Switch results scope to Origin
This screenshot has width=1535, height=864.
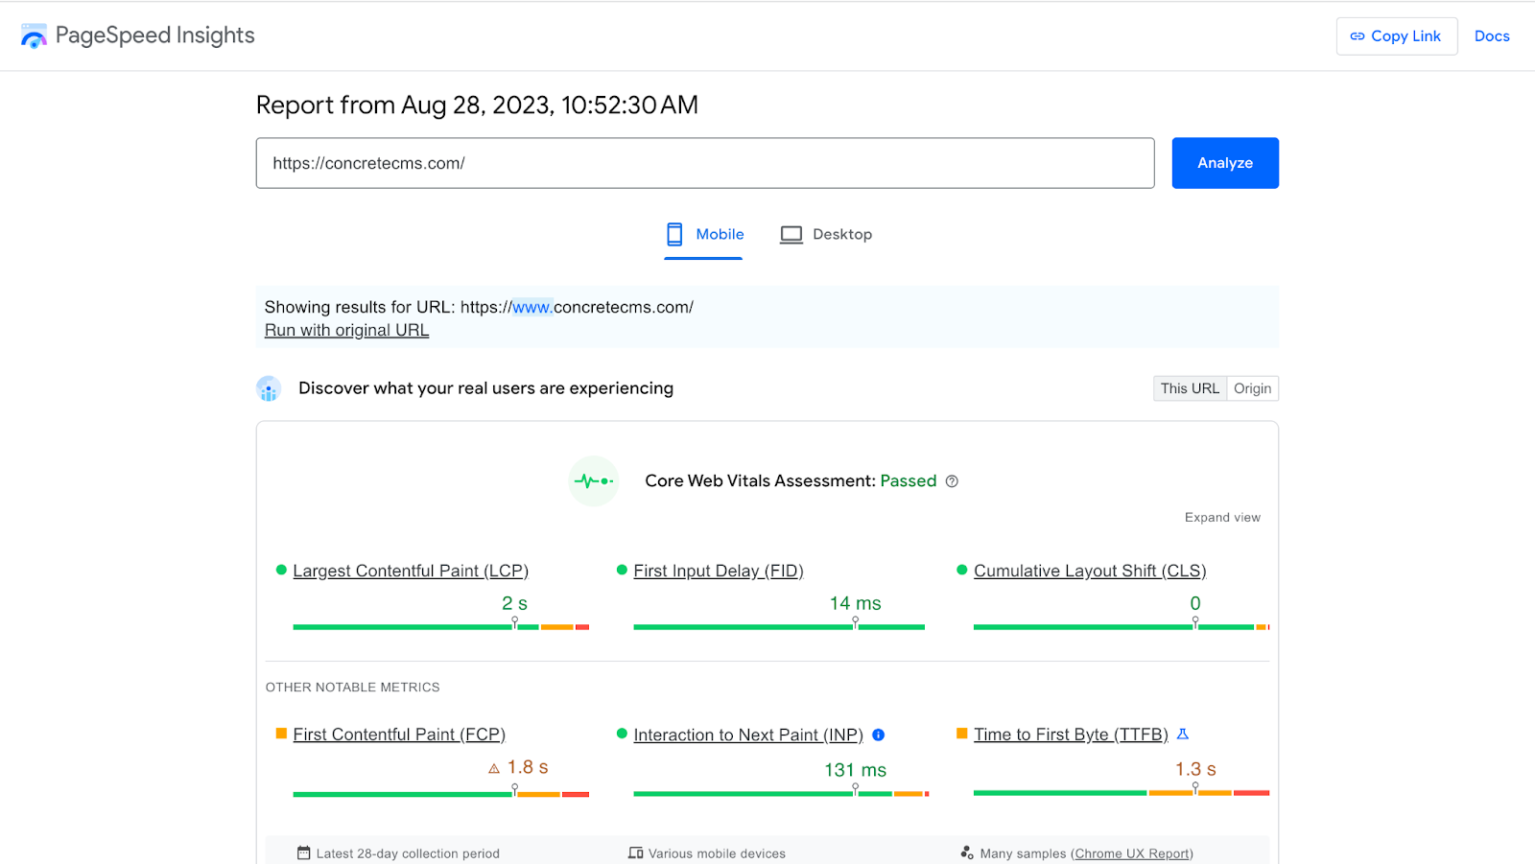click(x=1252, y=387)
